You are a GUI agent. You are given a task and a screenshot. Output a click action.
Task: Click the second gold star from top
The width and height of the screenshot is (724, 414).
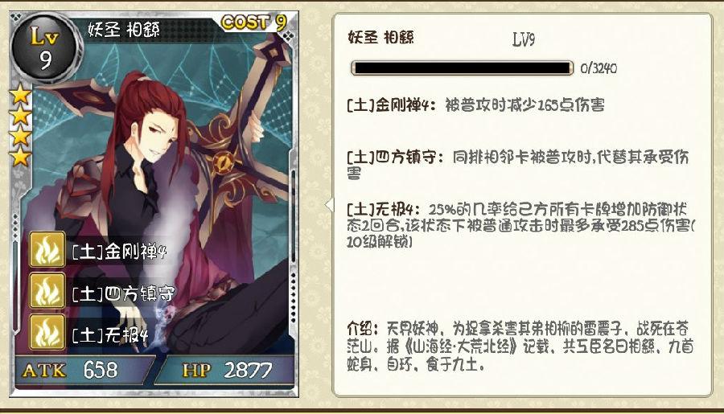tap(20, 116)
